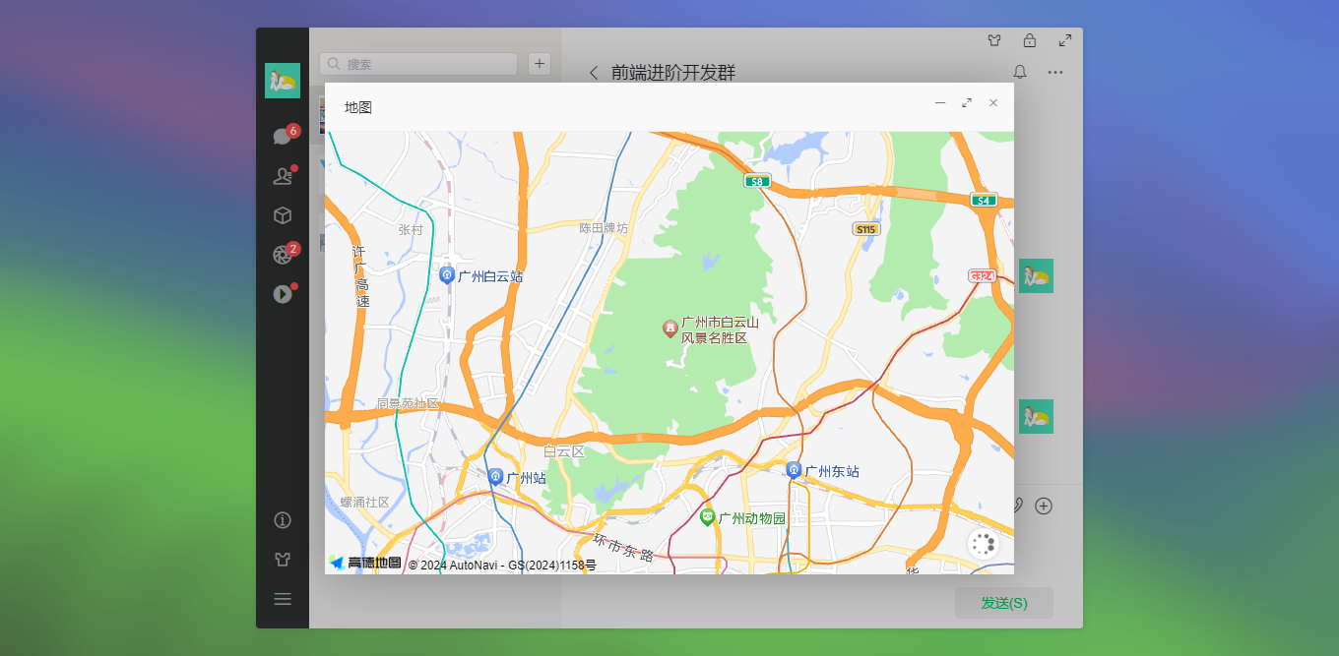
Task: Open the hamburger menu in bottom sidebar
Action: coord(283,598)
